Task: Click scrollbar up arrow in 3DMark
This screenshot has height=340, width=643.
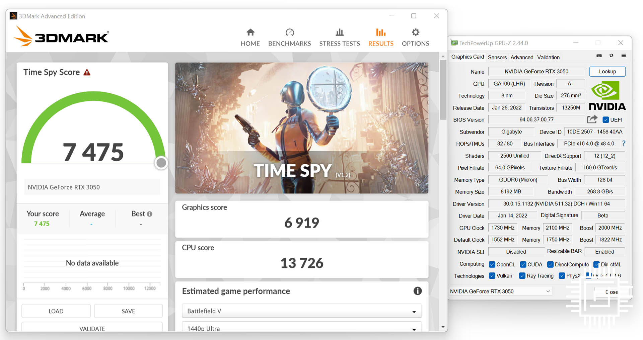Action: (x=443, y=56)
